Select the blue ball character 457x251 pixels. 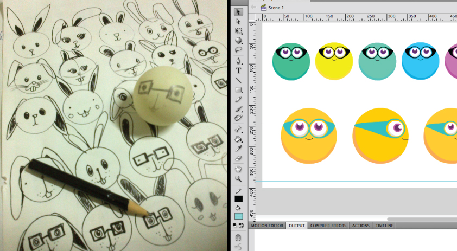[x=420, y=61]
